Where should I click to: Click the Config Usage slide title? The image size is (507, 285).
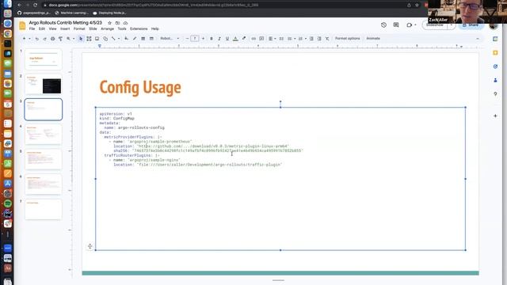pos(140,87)
